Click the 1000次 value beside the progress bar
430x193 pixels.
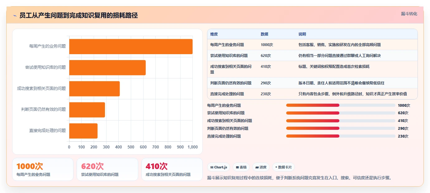pos(404,106)
